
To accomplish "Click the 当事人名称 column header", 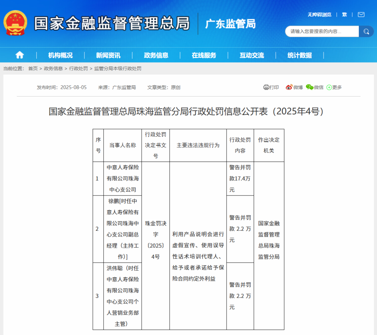I will pyautogui.click(x=123, y=145).
